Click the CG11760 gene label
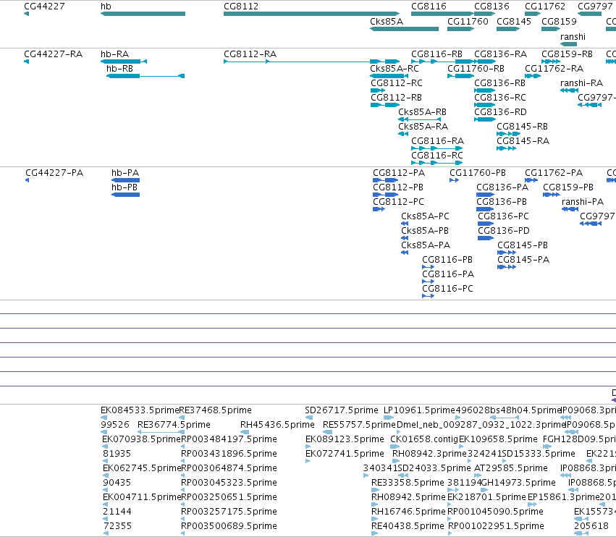The height and width of the screenshot is (537, 616). point(468,22)
